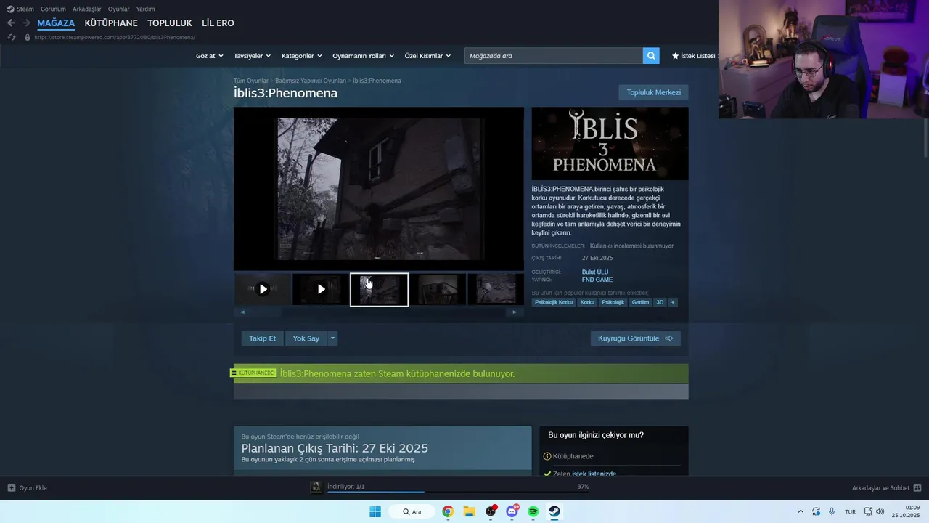Click the downloading game icon in footer

(316, 487)
